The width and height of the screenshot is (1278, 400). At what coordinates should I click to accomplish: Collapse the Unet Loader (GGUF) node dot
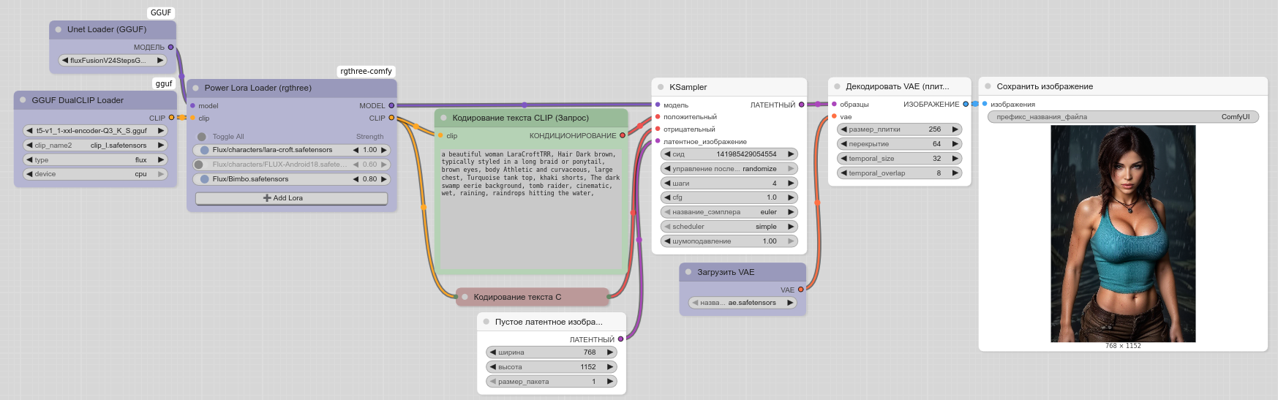(x=59, y=30)
